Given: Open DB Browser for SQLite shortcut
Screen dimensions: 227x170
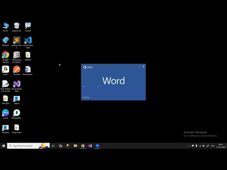Looking at the screenshot, I should point(17,57).
